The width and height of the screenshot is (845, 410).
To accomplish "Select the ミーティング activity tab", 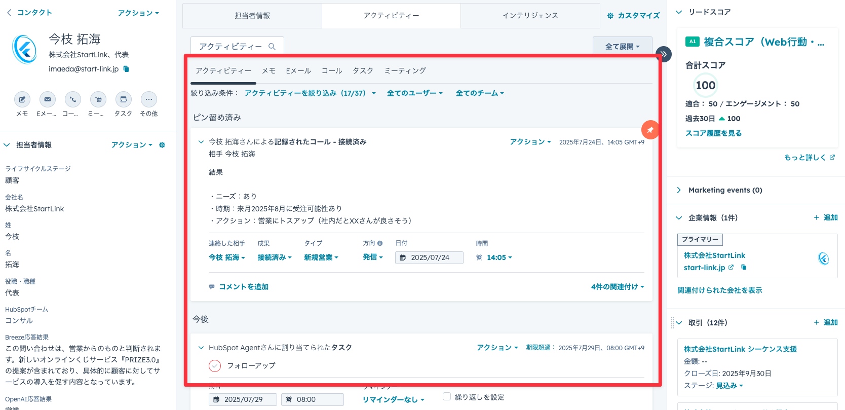I will point(405,71).
